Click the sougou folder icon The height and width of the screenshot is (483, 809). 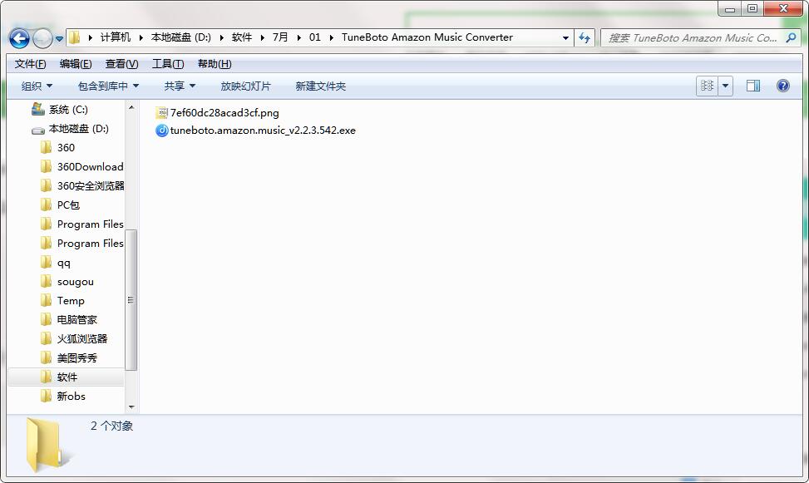[x=46, y=281]
